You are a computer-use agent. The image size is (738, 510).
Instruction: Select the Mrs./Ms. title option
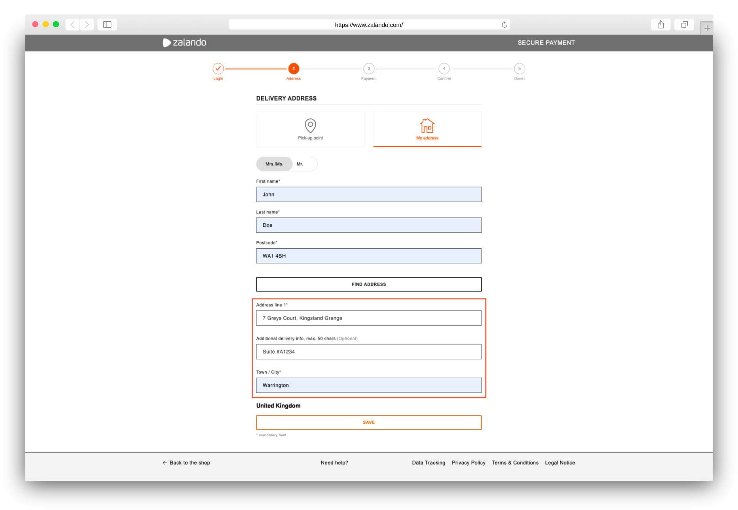pyautogui.click(x=275, y=164)
